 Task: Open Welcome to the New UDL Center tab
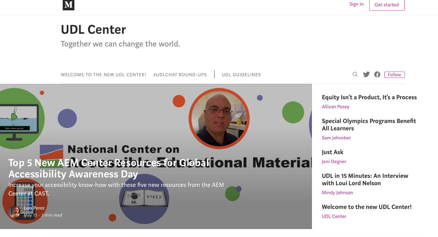[x=103, y=75]
